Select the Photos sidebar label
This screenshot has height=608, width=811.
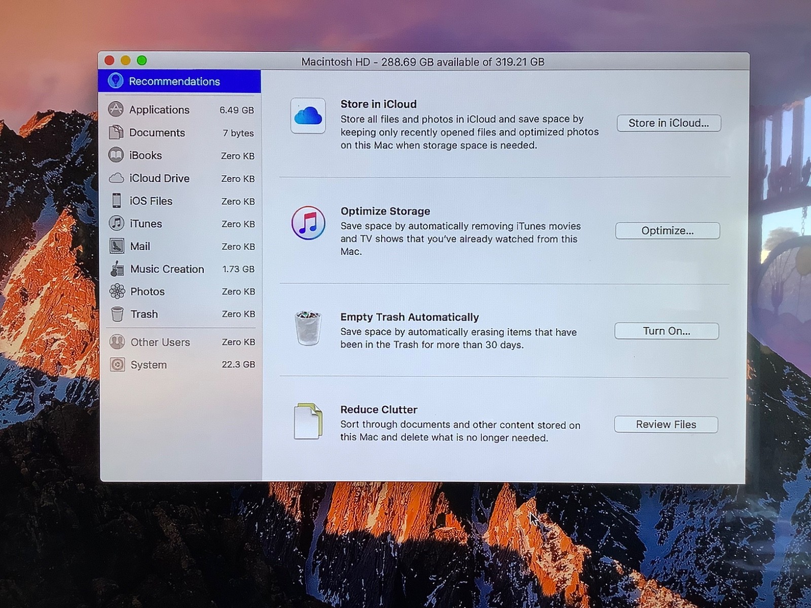[x=148, y=291]
